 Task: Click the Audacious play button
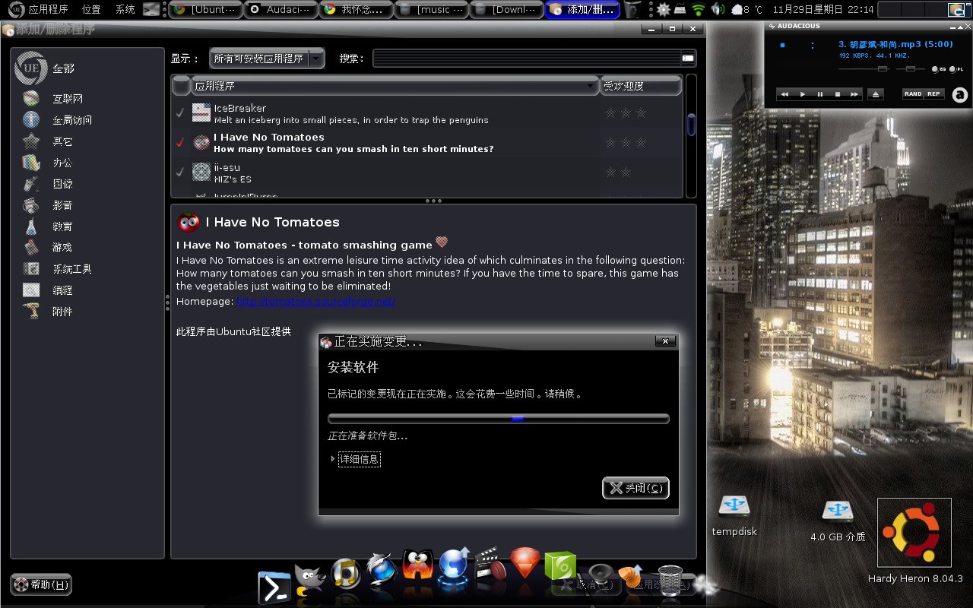point(802,94)
